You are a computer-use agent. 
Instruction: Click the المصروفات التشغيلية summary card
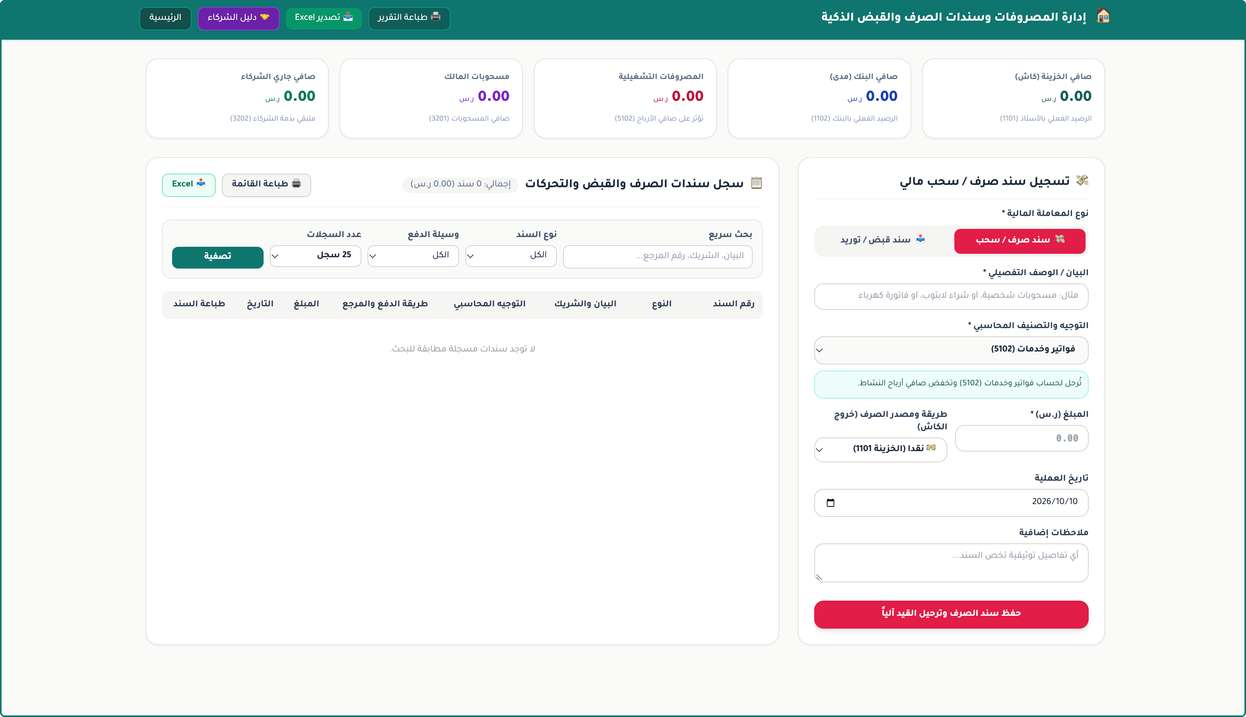pyautogui.click(x=625, y=98)
